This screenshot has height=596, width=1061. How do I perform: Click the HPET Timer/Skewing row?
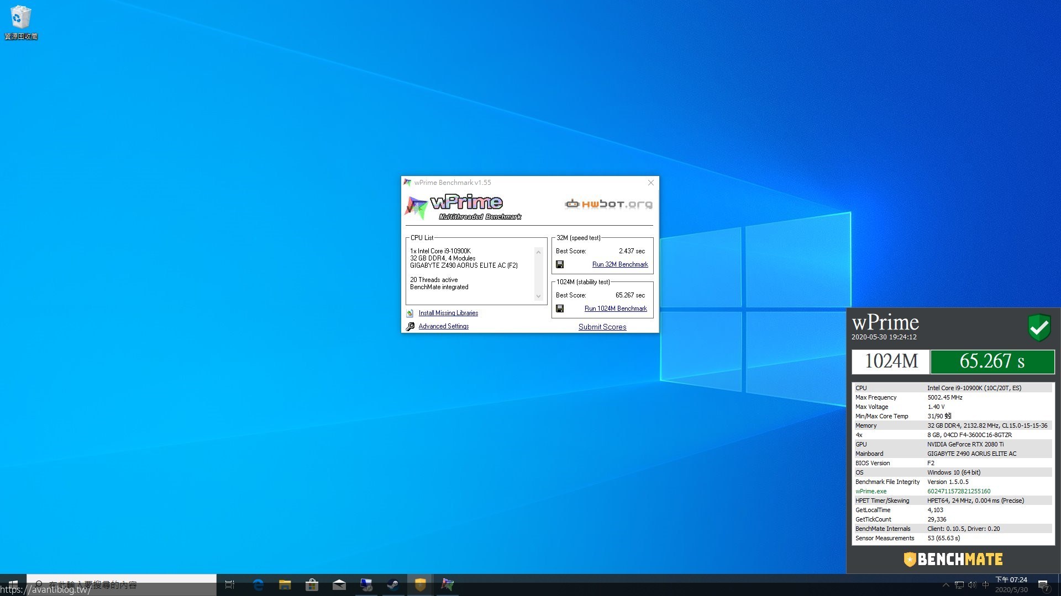point(953,501)
